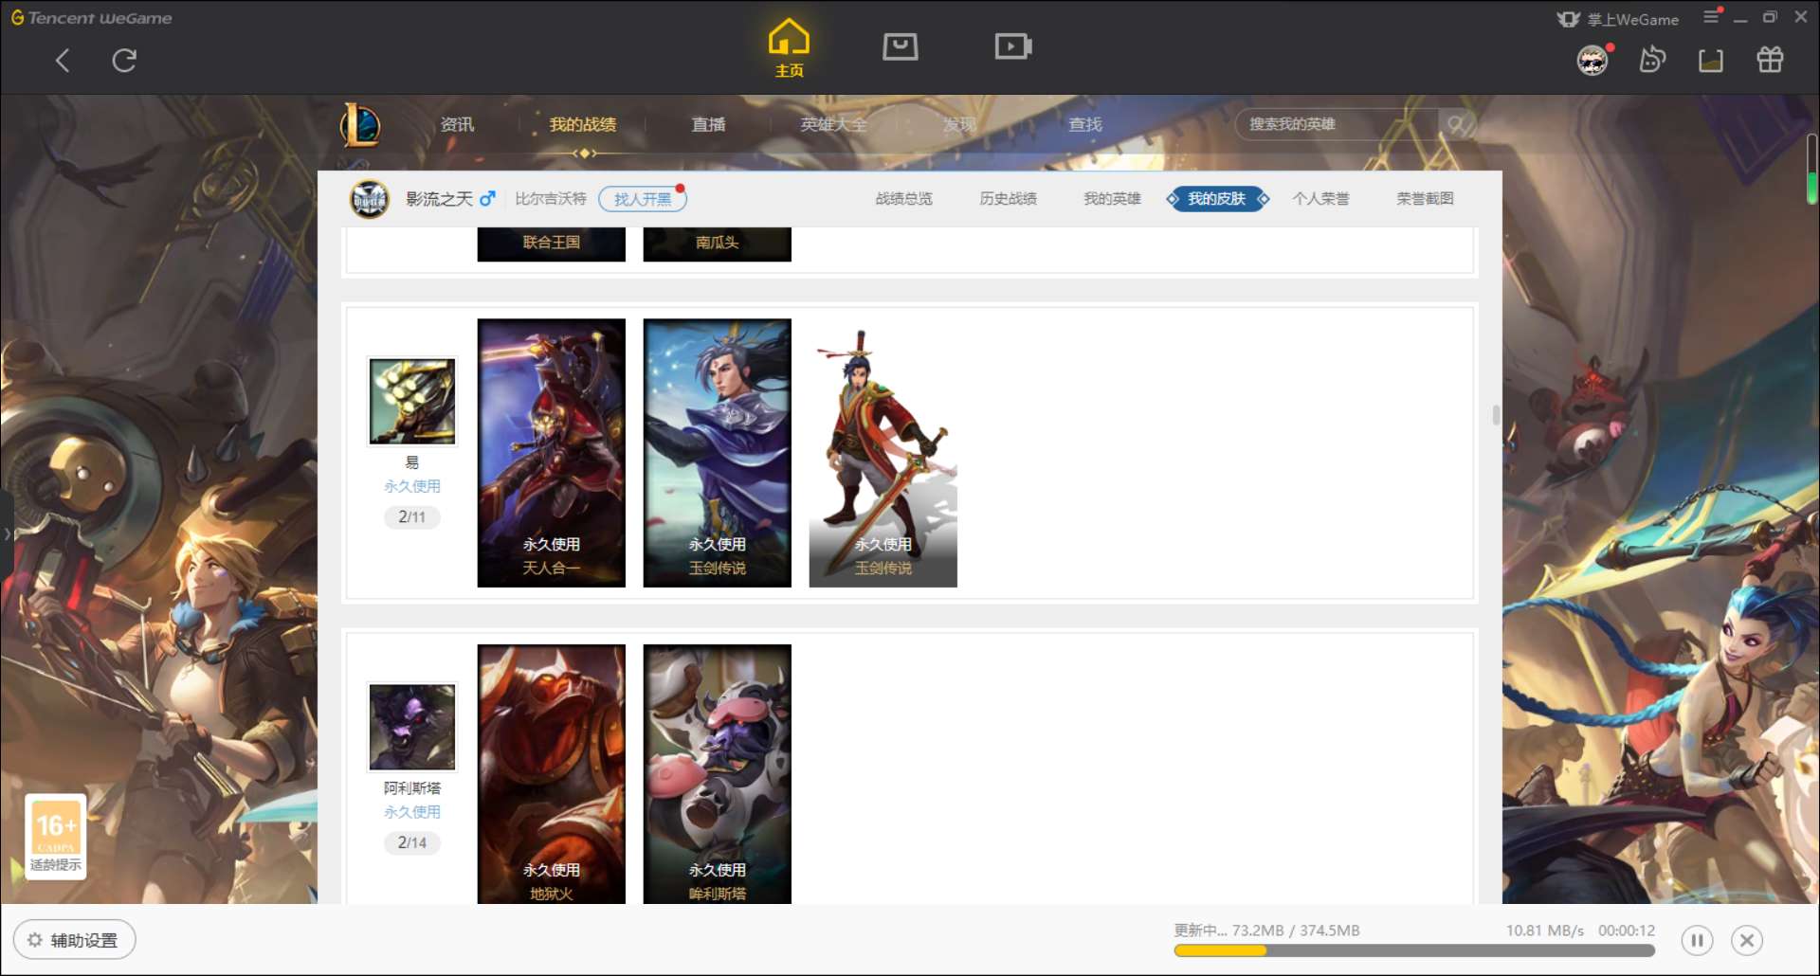Pause the update download

coord(1697,941)
